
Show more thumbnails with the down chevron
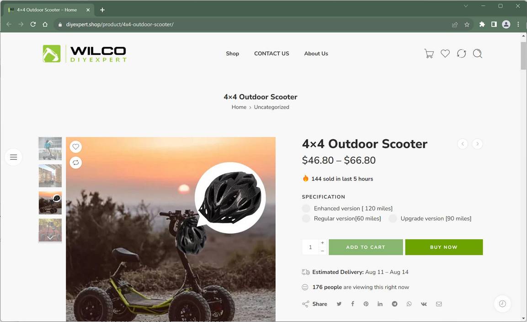pyautogui.click(x=50, y=238)
